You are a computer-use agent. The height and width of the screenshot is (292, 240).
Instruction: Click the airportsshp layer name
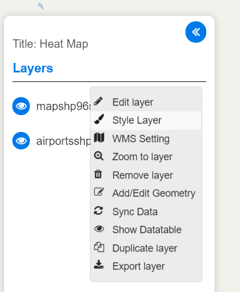[x=64, y=141]
